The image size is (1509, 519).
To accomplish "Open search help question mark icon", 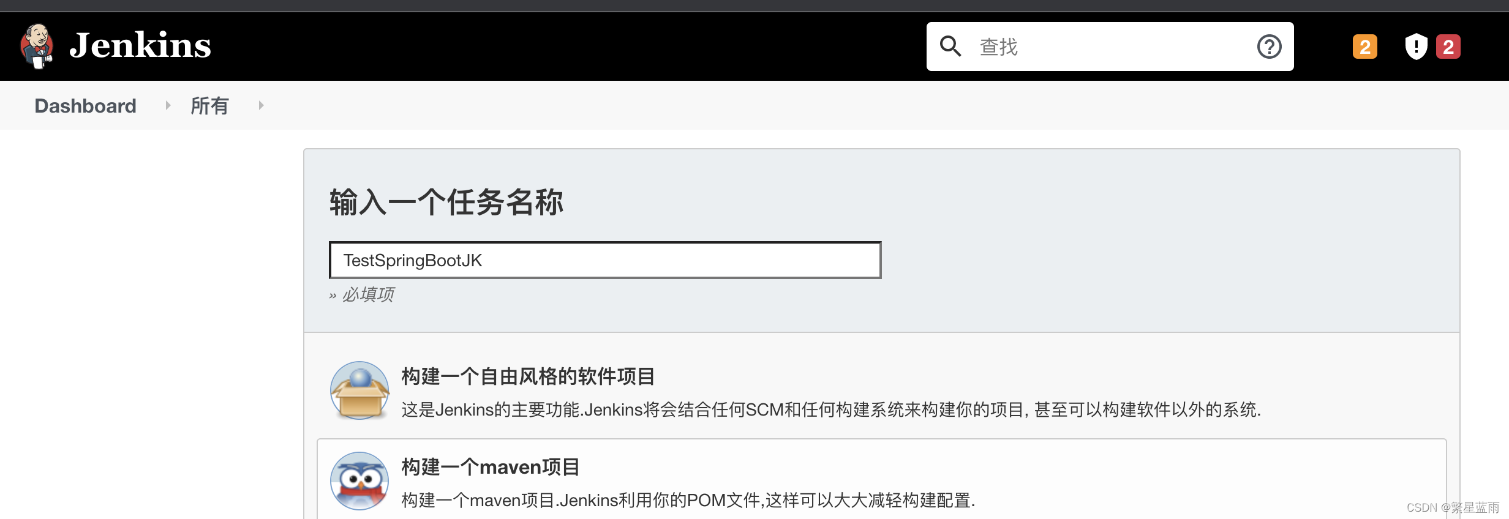I will [x=1269, y=47].
